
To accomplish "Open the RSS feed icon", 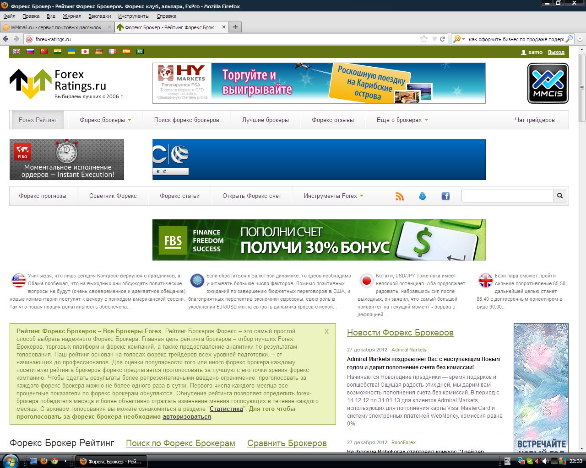I will pos(400,196).
